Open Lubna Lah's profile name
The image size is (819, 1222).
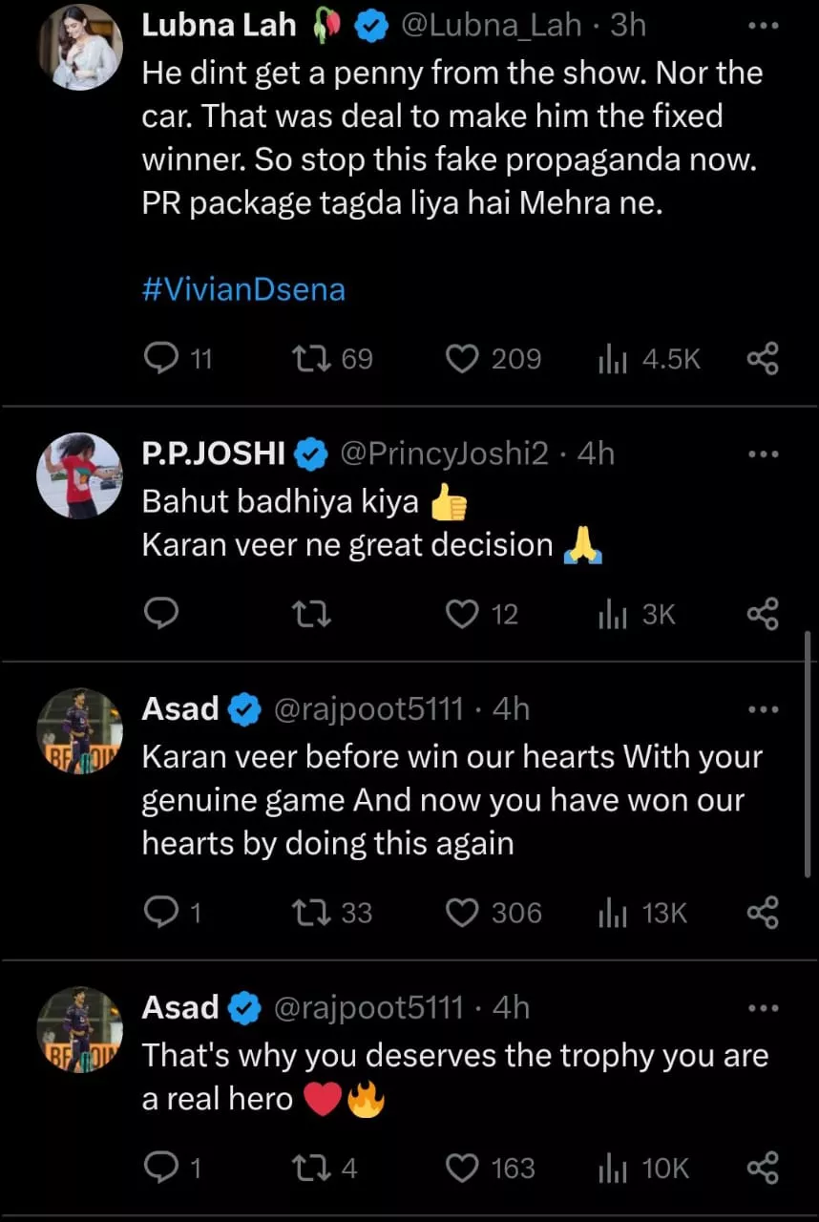pyautogui.click(x=219, y=26)
